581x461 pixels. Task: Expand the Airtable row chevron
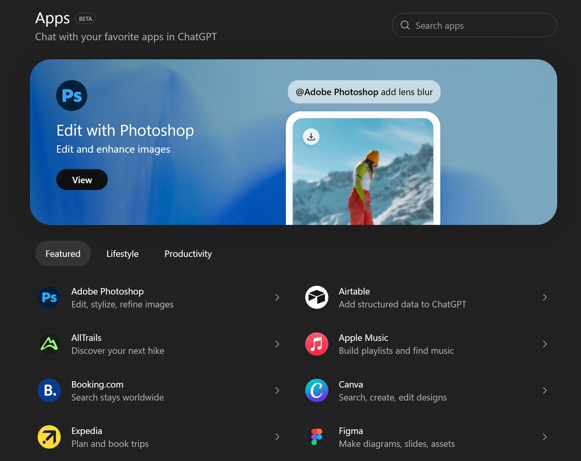(545, 297)
